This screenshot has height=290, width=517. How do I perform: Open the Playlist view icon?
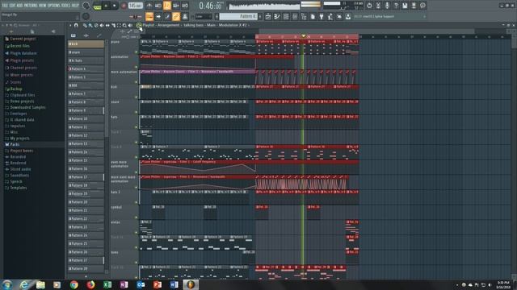268,16
